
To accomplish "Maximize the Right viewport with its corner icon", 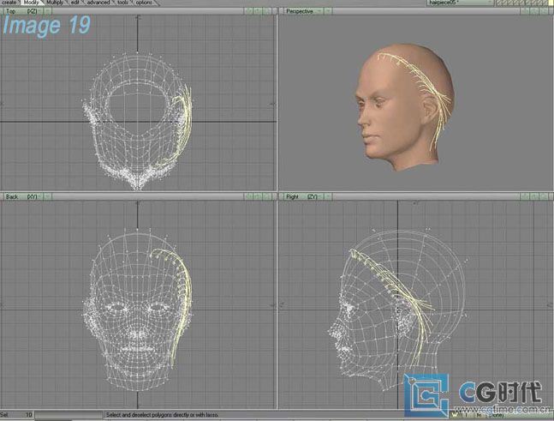I will pyautogui.click(x=551, y=196).
